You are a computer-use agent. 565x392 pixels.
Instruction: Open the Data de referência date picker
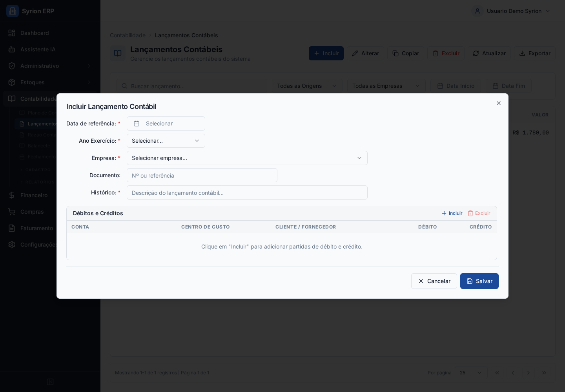click(166, 123)
